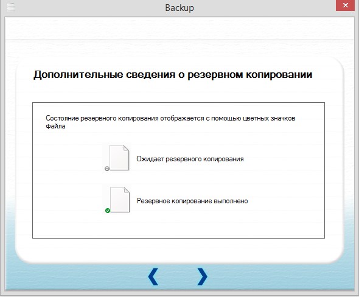Close the Backup window
Screen dimensions: 359x297
(x=346, y=5)
